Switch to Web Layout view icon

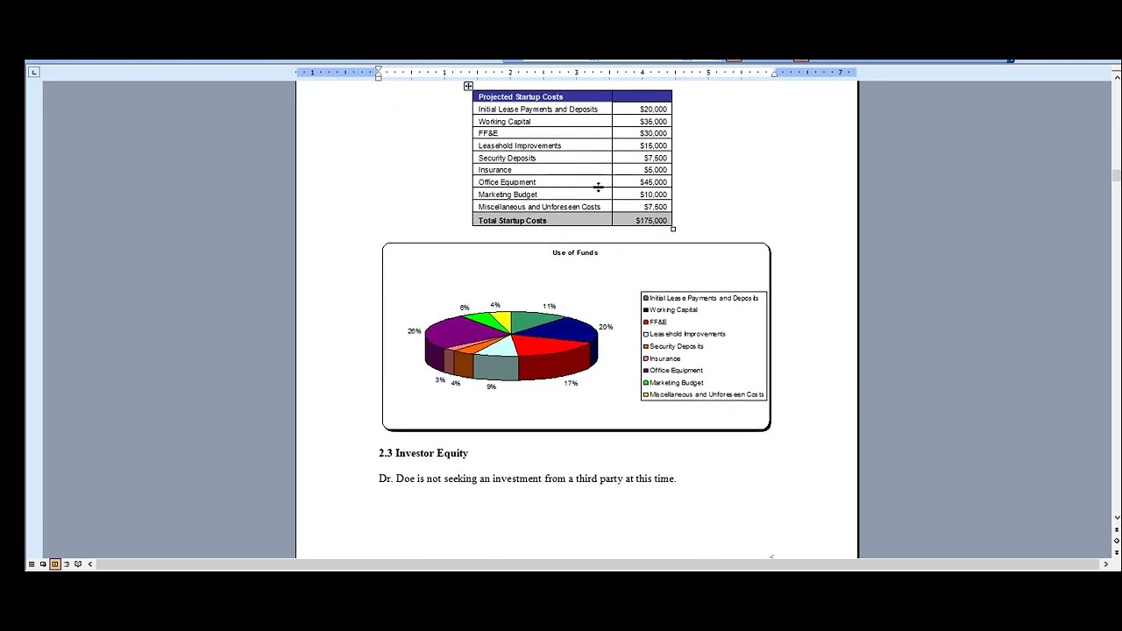(43, 564)
